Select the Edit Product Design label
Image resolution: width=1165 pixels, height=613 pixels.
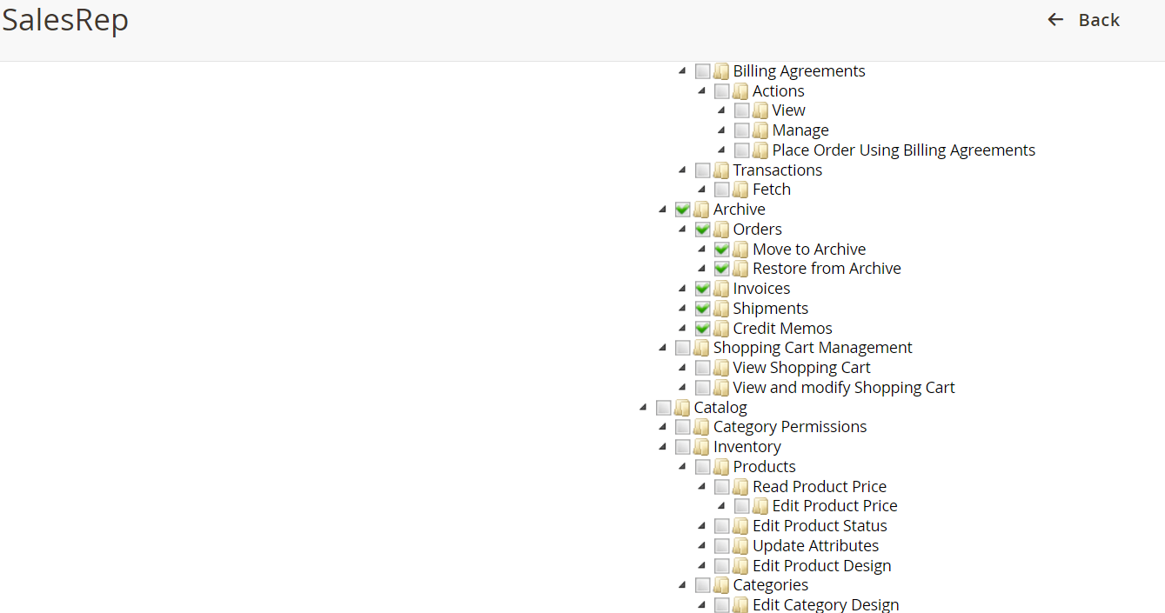pos(822,566)
